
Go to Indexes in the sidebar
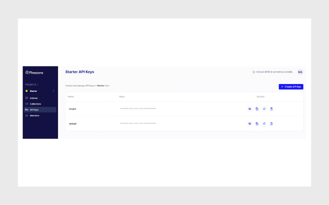tap(33, 98)
